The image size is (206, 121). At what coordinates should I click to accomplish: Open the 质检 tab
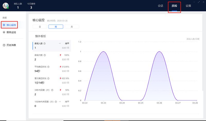point(174,6)
